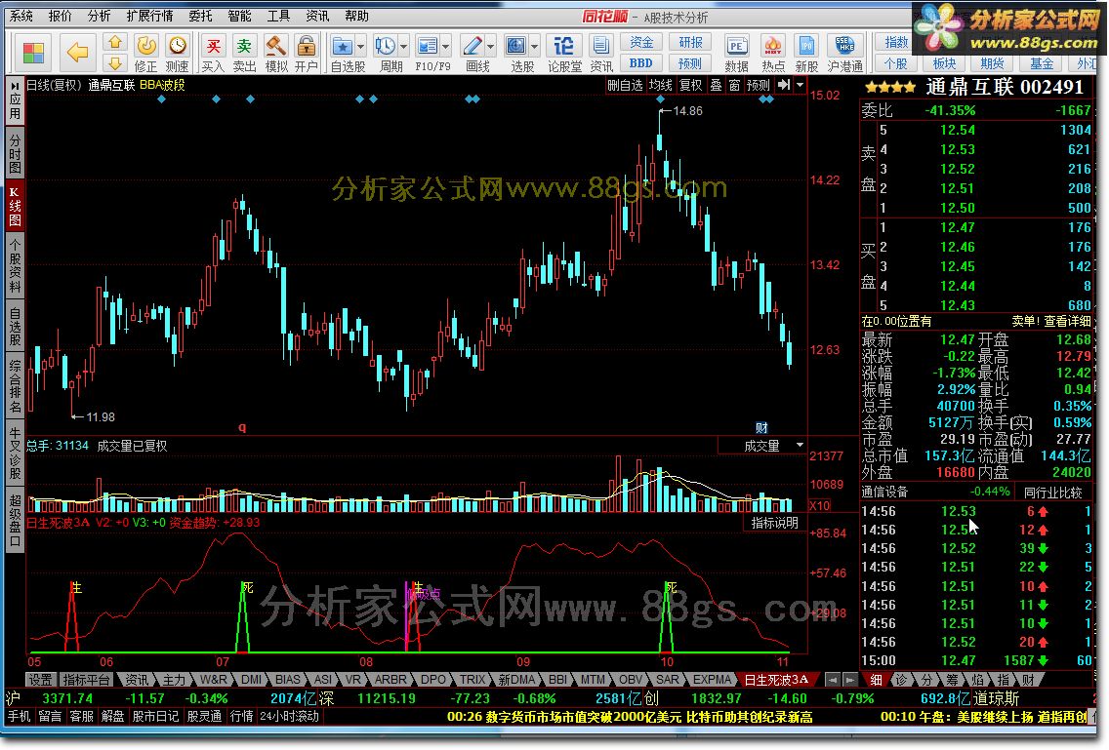
Task: Click the colorful home grid icon
Action: 33,53
